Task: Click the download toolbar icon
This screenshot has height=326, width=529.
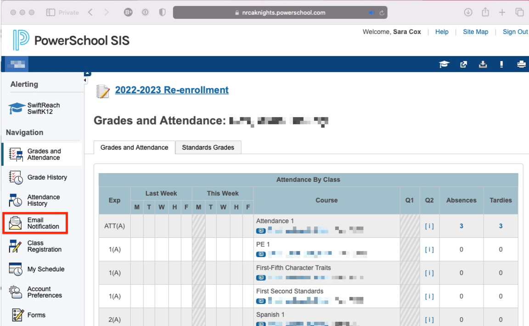Action: 483,64
